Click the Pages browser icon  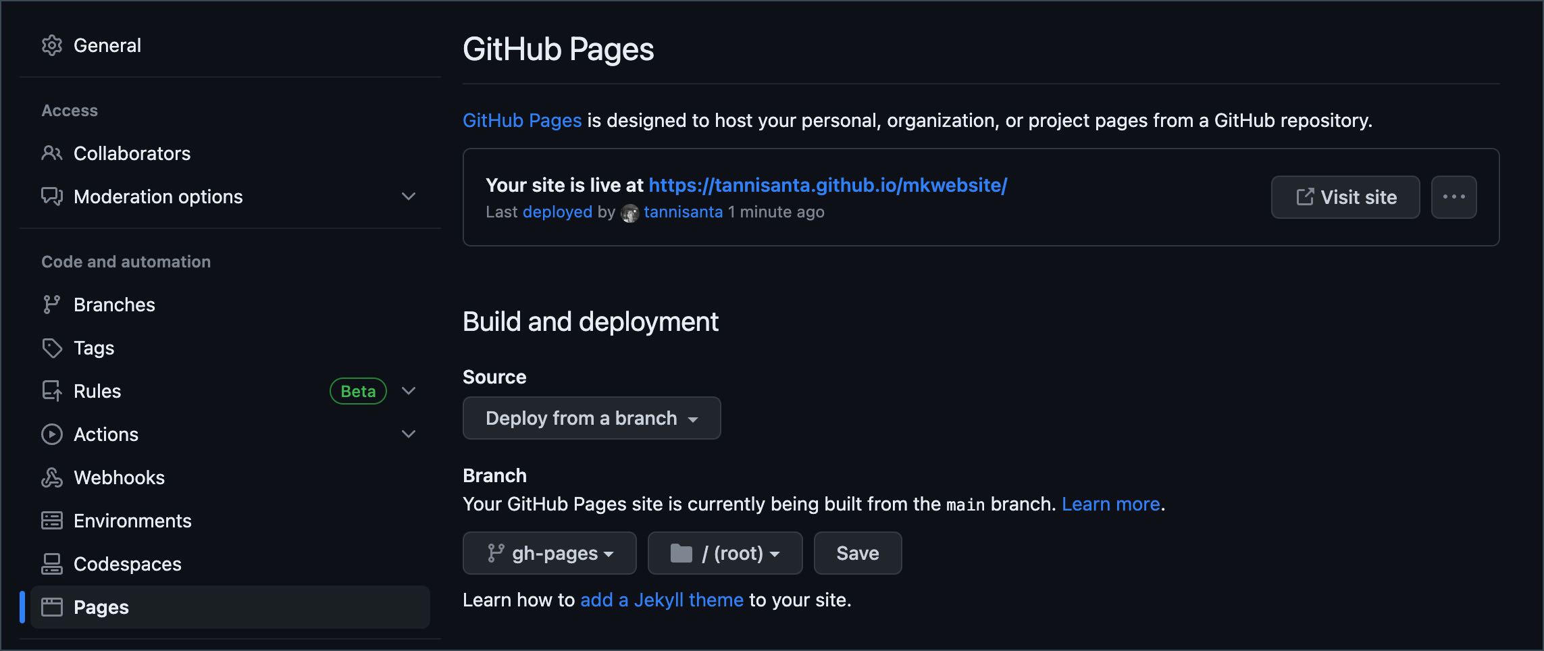pos(52,607)
